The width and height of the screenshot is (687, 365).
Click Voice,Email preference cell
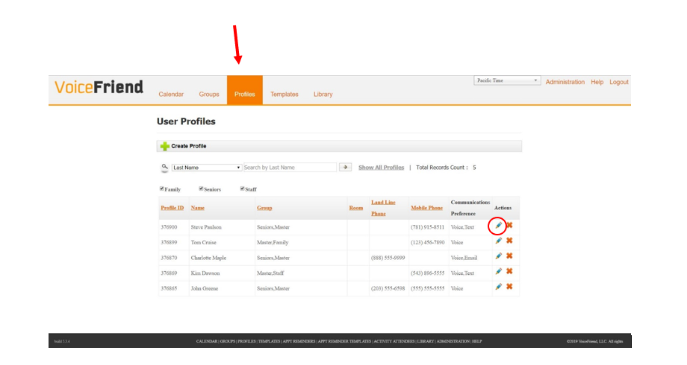464,258
